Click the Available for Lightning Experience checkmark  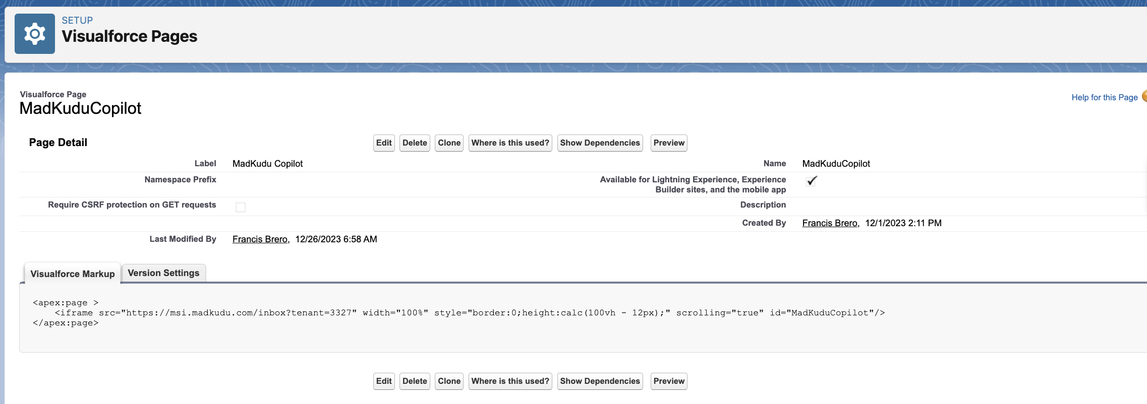[x=812, y=181]
